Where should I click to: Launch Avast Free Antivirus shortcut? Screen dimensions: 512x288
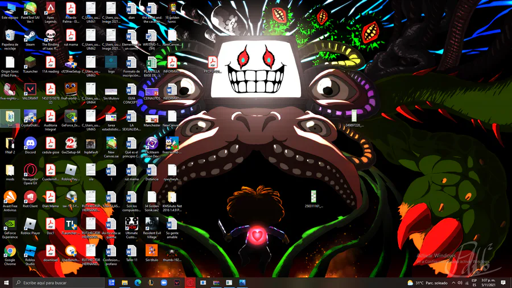click(10, 202)
